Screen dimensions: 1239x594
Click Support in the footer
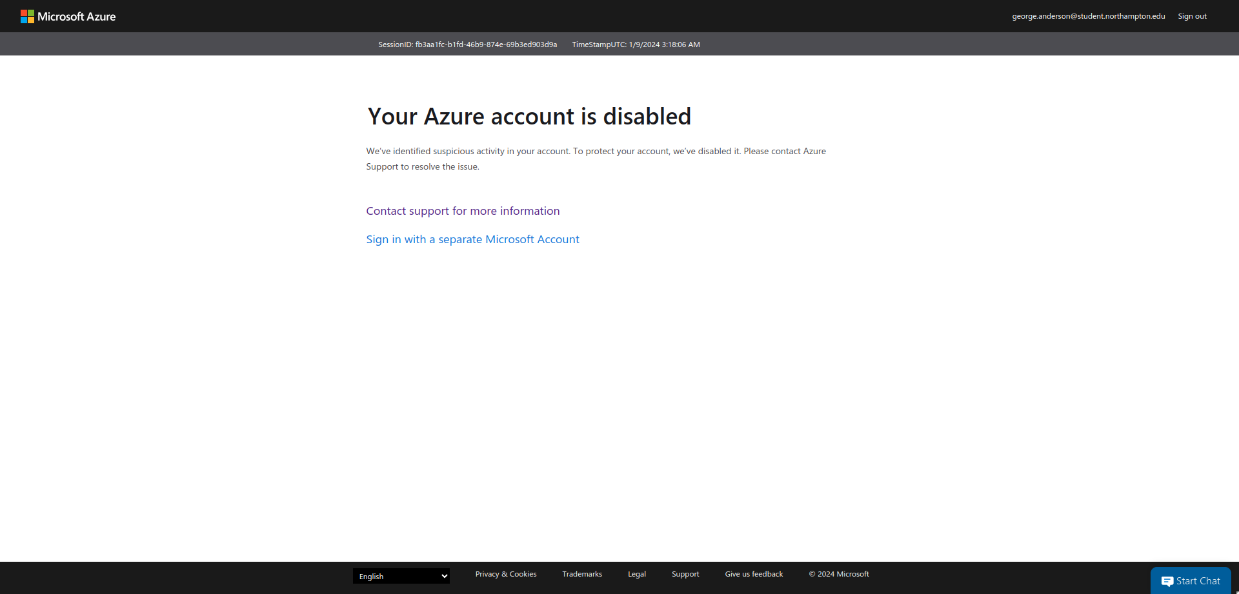pos(685,573)
